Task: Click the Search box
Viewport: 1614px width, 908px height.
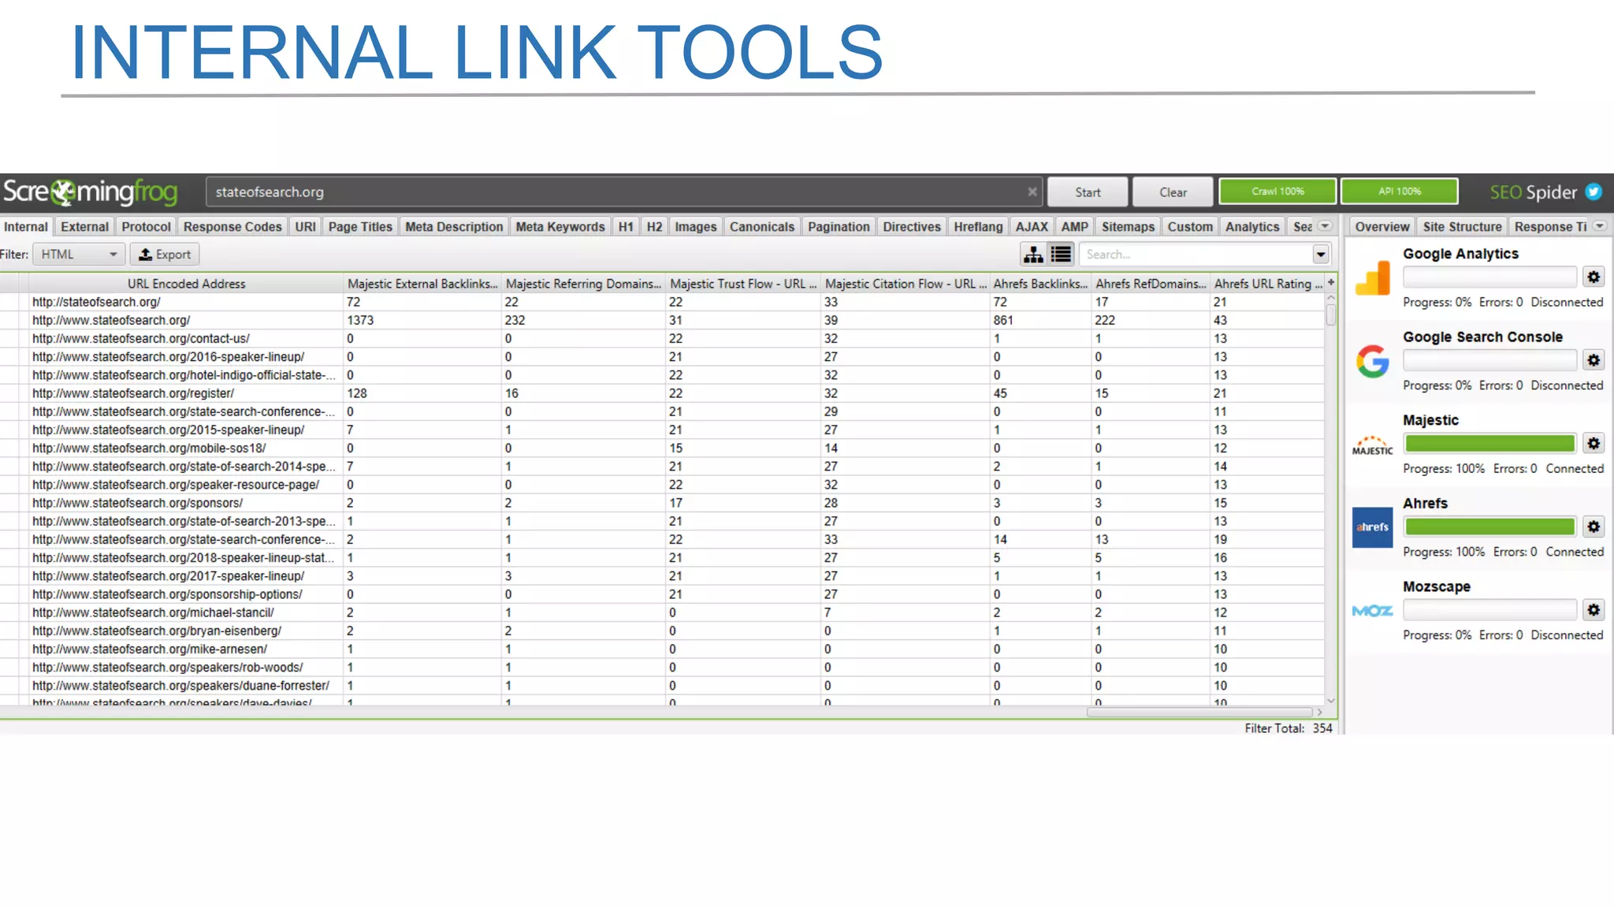Action: pyautogui.click(x=1196, y=254)
